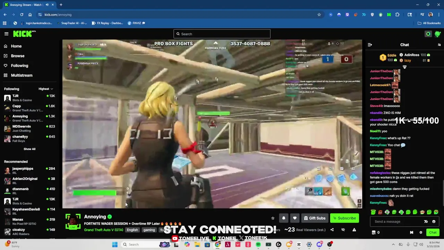Open the Highest sort dropdown
This screenshot has height=250, width=444.
coord(46,89)
